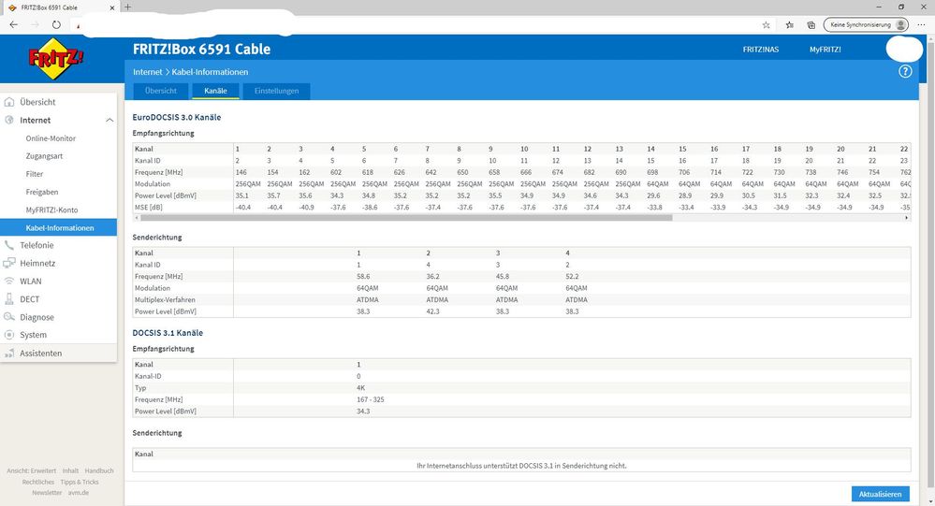Switch to the Übersicht tab

[161, 91]
